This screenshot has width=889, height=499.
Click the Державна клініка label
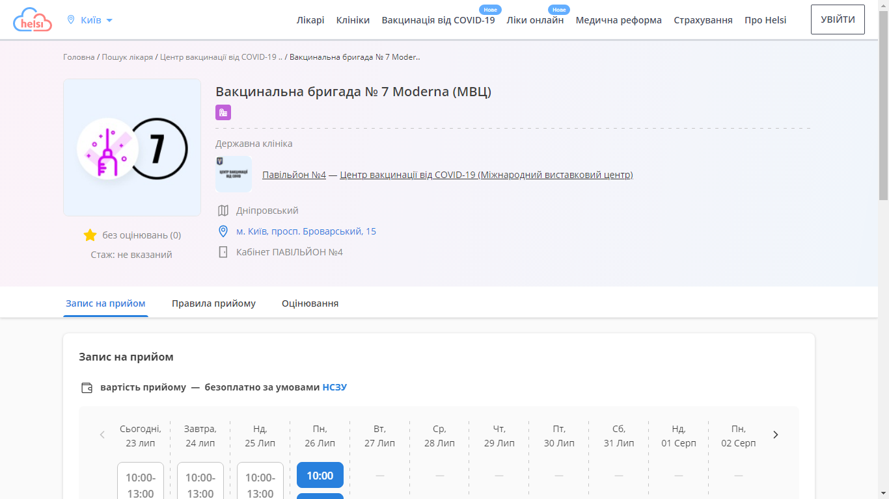click(254, 144)
